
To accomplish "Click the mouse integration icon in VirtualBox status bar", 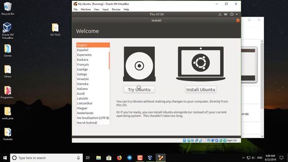I will (x=221, y=140).
